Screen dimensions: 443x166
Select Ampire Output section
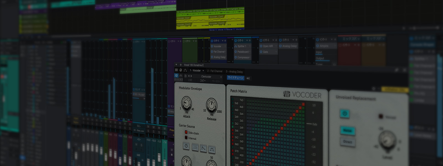tap(320, 58)
